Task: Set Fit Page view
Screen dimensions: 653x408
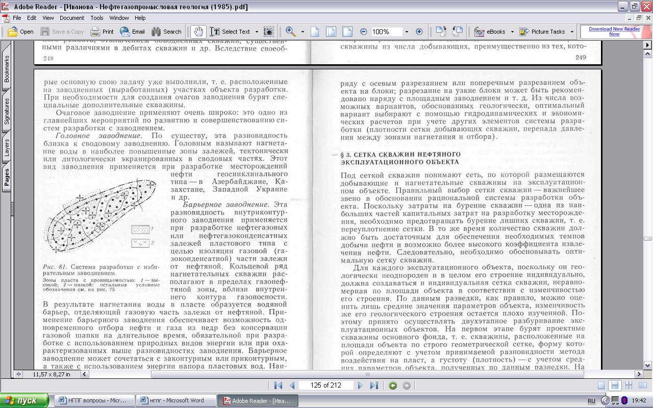Action: [x=331, y=32]
